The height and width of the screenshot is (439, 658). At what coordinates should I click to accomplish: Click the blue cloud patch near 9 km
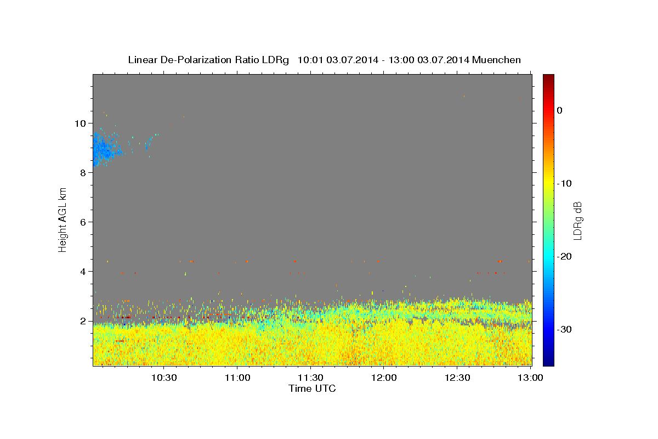pyautogui.click(x=104, y=149)
